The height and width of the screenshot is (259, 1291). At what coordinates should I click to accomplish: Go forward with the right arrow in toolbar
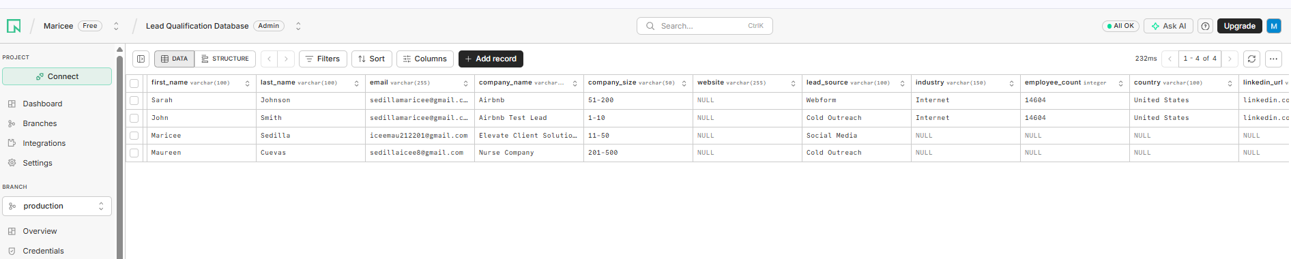pos(287,59)
